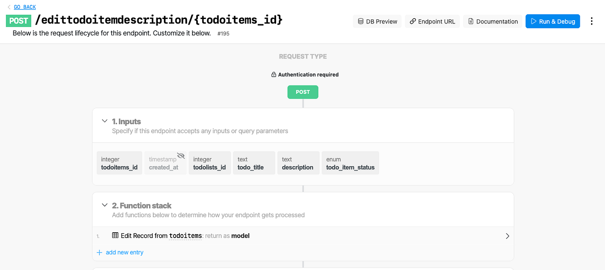Viewport: 605px width, 270px height.
Task: Collapse the 1. Inputs section
Action: [104, 121]
